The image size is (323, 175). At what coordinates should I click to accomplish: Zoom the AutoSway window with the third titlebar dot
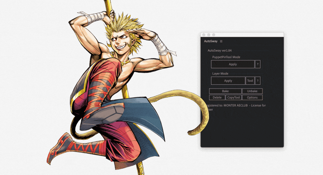[214, 35]
